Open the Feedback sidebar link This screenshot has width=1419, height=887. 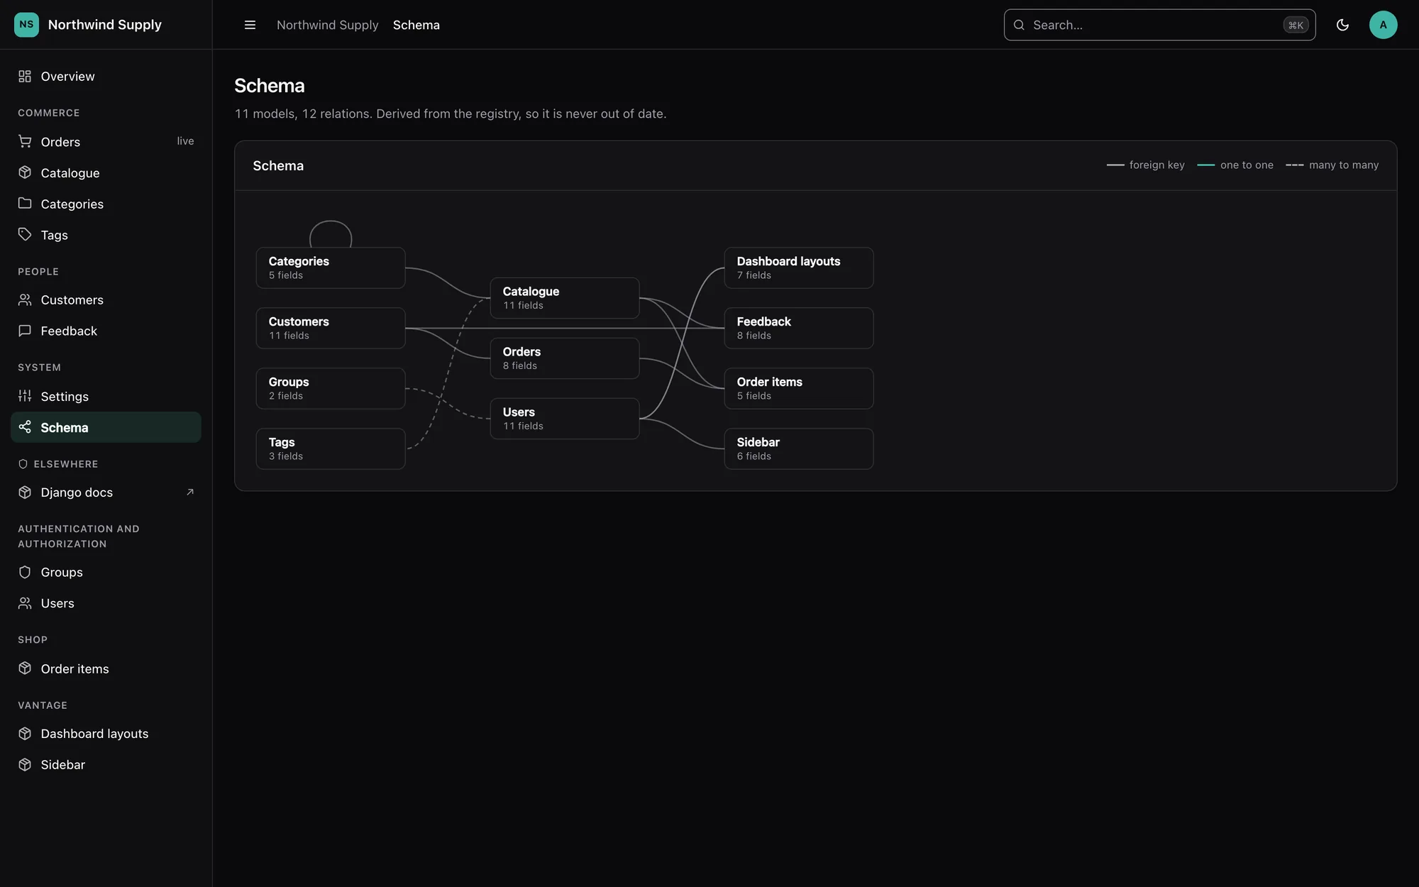106,331
